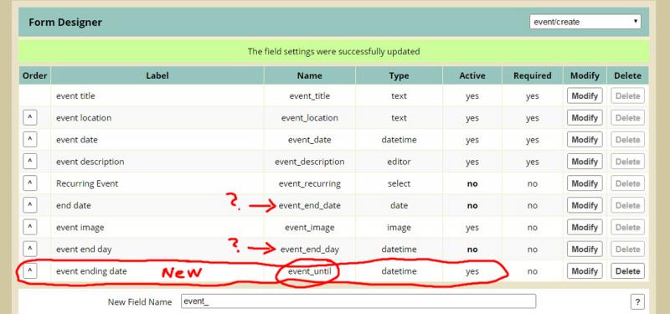The width and height of the screenshot is (670, 314).
Task: Modify the event end day field
Action: (585, 249)
